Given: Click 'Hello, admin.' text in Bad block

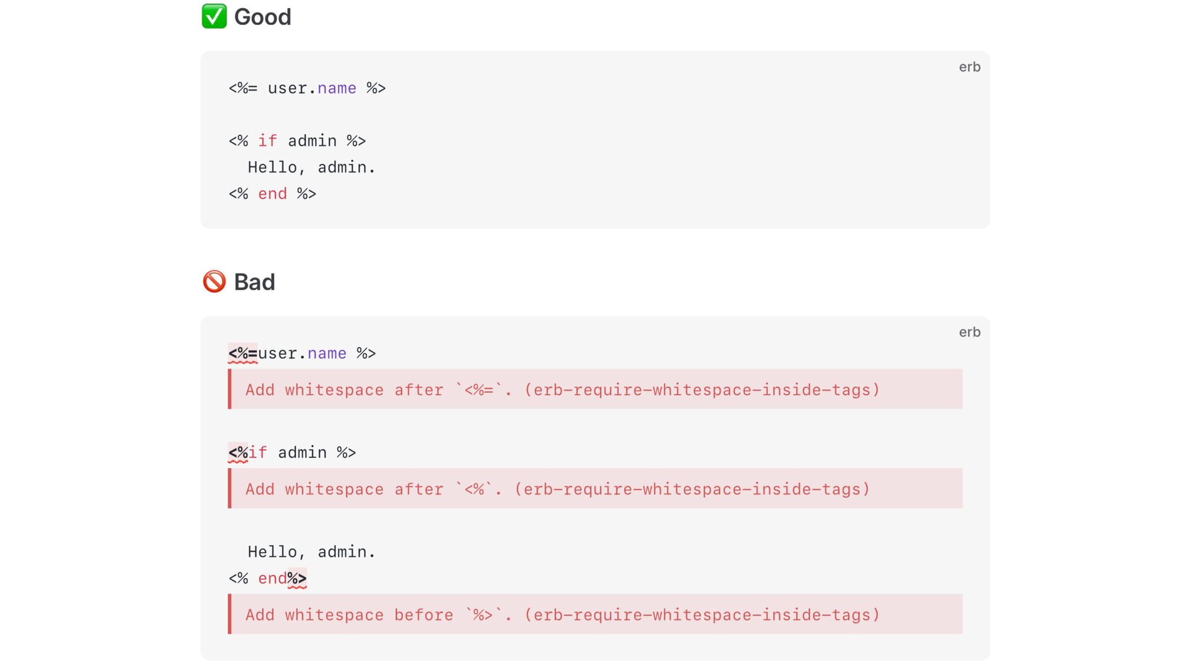Looking at the screenshot, I should [x=311, y=552].
